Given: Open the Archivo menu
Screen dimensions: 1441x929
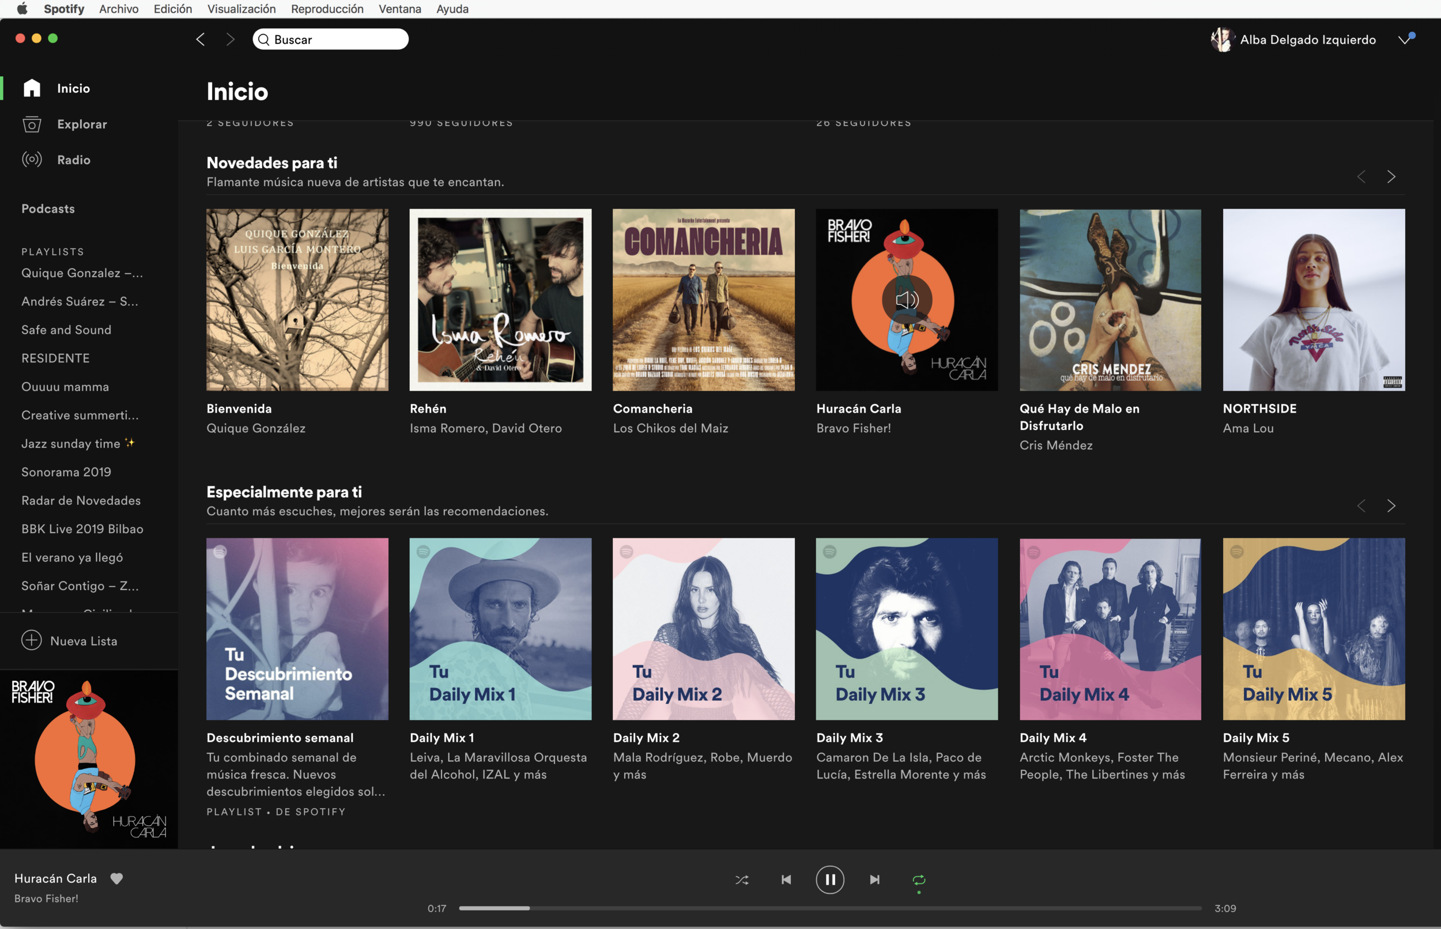Looking at the screenshot, I should [119, 9].
